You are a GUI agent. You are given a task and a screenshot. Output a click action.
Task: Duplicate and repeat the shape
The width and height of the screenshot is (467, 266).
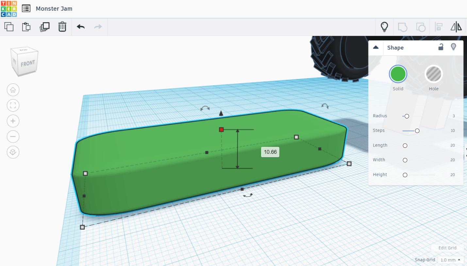point(44,27)
